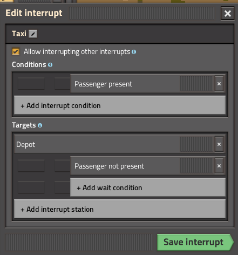Image resolution: width=238 pixels, height=255 pixels.
Task: Click info icon next to Targets heading
Action: pyautogui.click(x=40, y=125)
